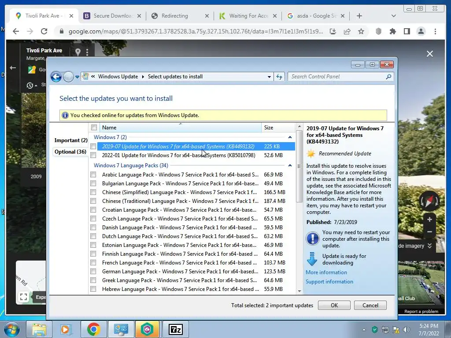451x338 pixels.
Task: Show hidden system tray icons
Action: (x=364, y=330)
